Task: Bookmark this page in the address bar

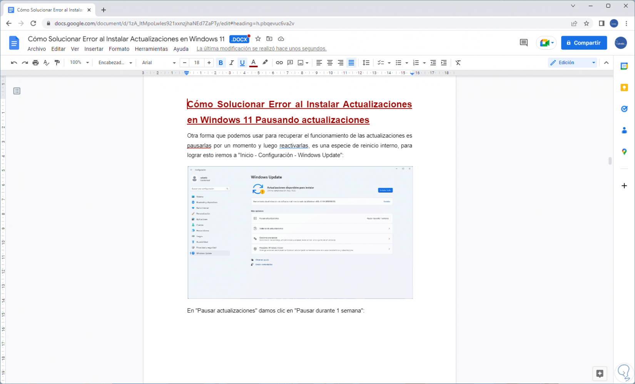Action: pos(586,23)
